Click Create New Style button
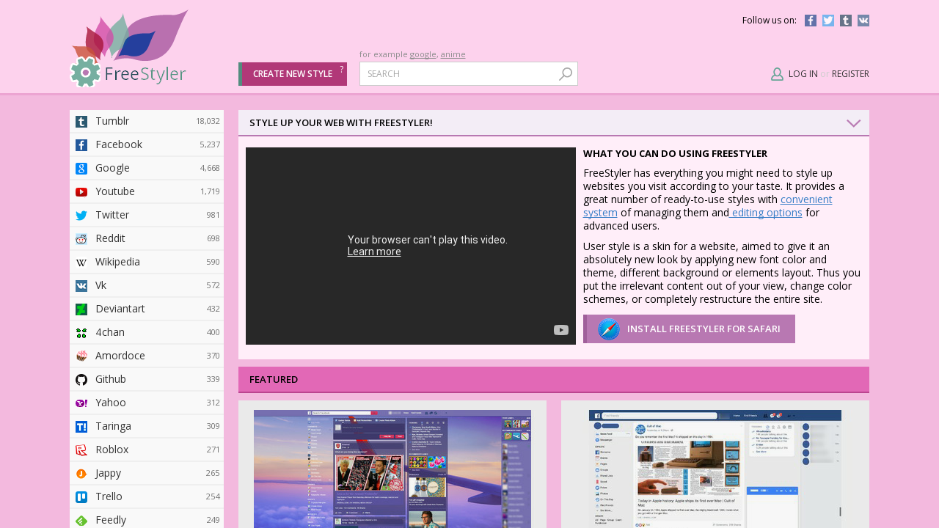Viewport: 939px width, 528px height. point(293,74)
